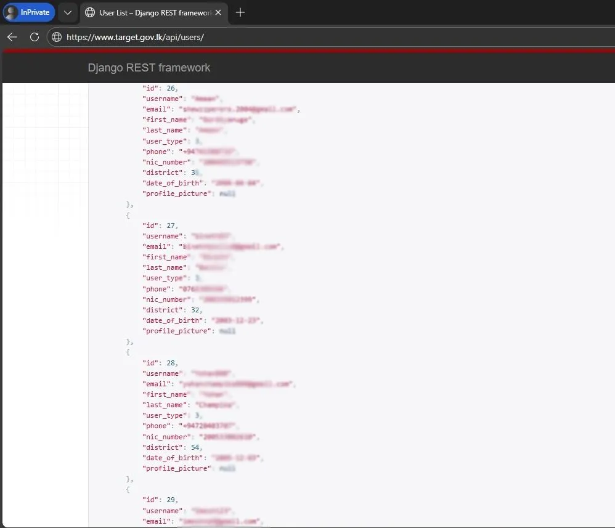
Task: Reload the page with refresh icon
Action: 35,37
